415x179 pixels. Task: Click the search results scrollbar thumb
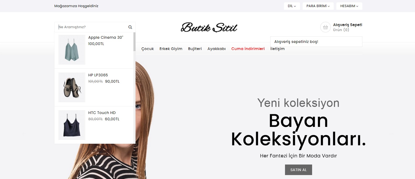[x=134, y=42]
